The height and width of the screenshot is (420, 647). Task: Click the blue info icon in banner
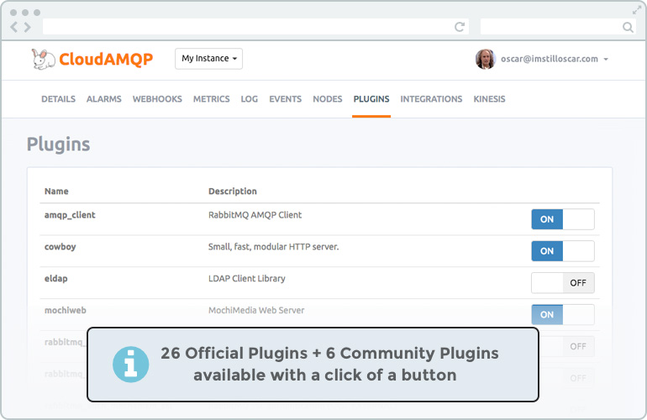click(131, 365)
